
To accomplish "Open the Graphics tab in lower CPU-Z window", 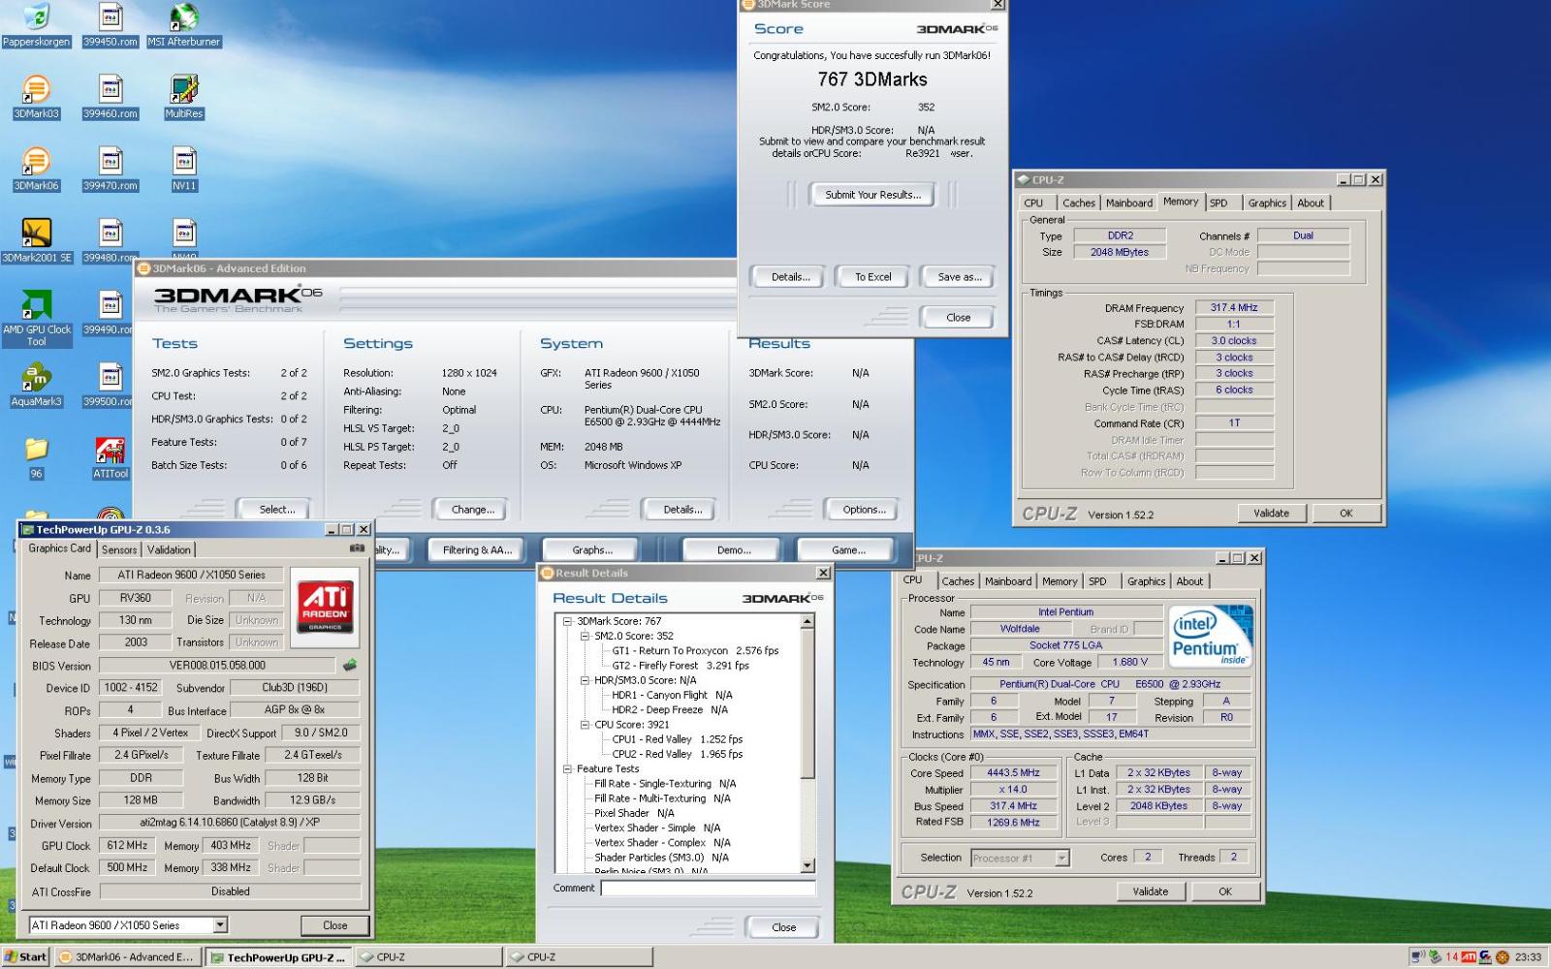I will click(x=1146, y=581).
